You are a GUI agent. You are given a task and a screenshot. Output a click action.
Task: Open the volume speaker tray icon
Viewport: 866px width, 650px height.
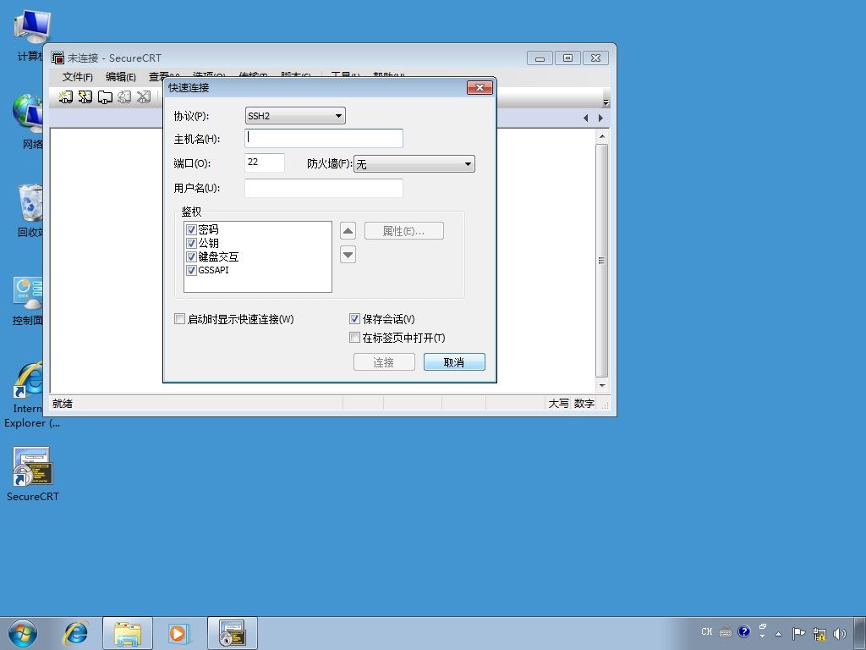pyautogui.click(x=840, y=634)
